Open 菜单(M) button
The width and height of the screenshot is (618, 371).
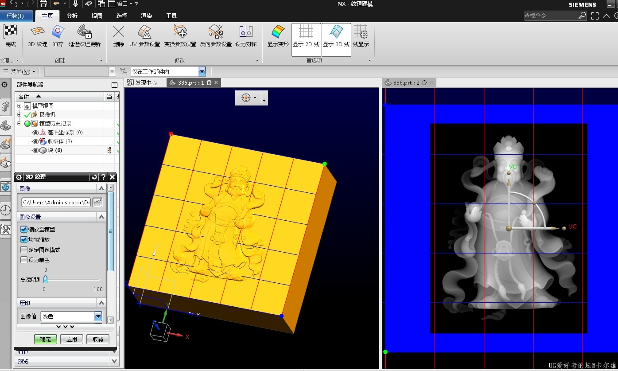tap(19, 71)
